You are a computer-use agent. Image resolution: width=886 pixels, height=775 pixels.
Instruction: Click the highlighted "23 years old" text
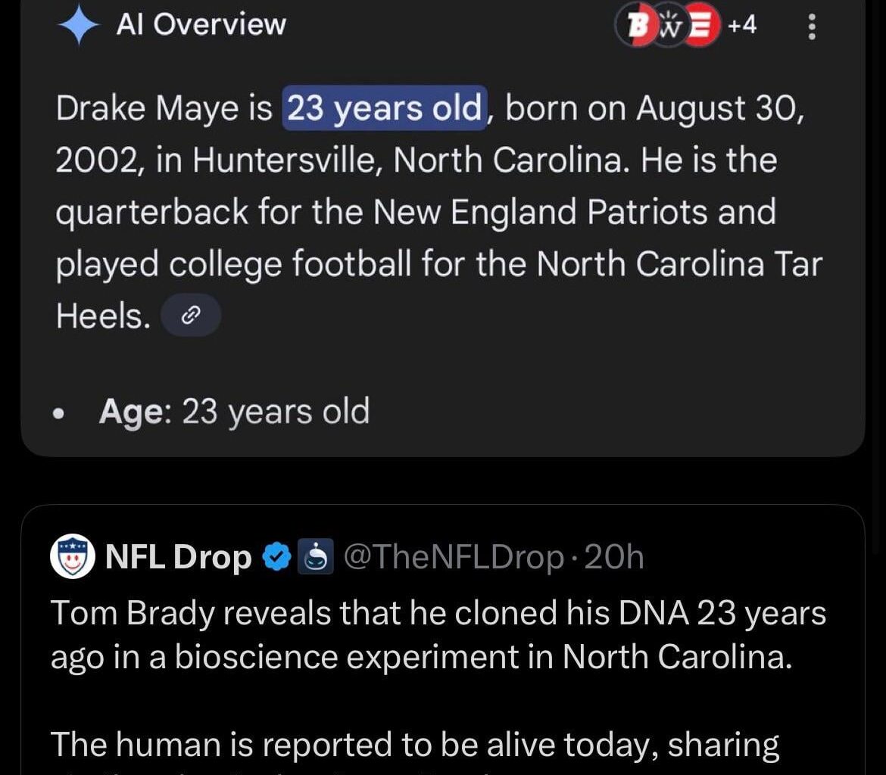[384, 109]
